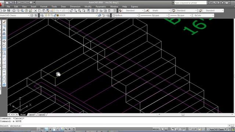Select the Array tool in Modify toolbar
Screen dimensions: 235x132
[x=4, y=37]
